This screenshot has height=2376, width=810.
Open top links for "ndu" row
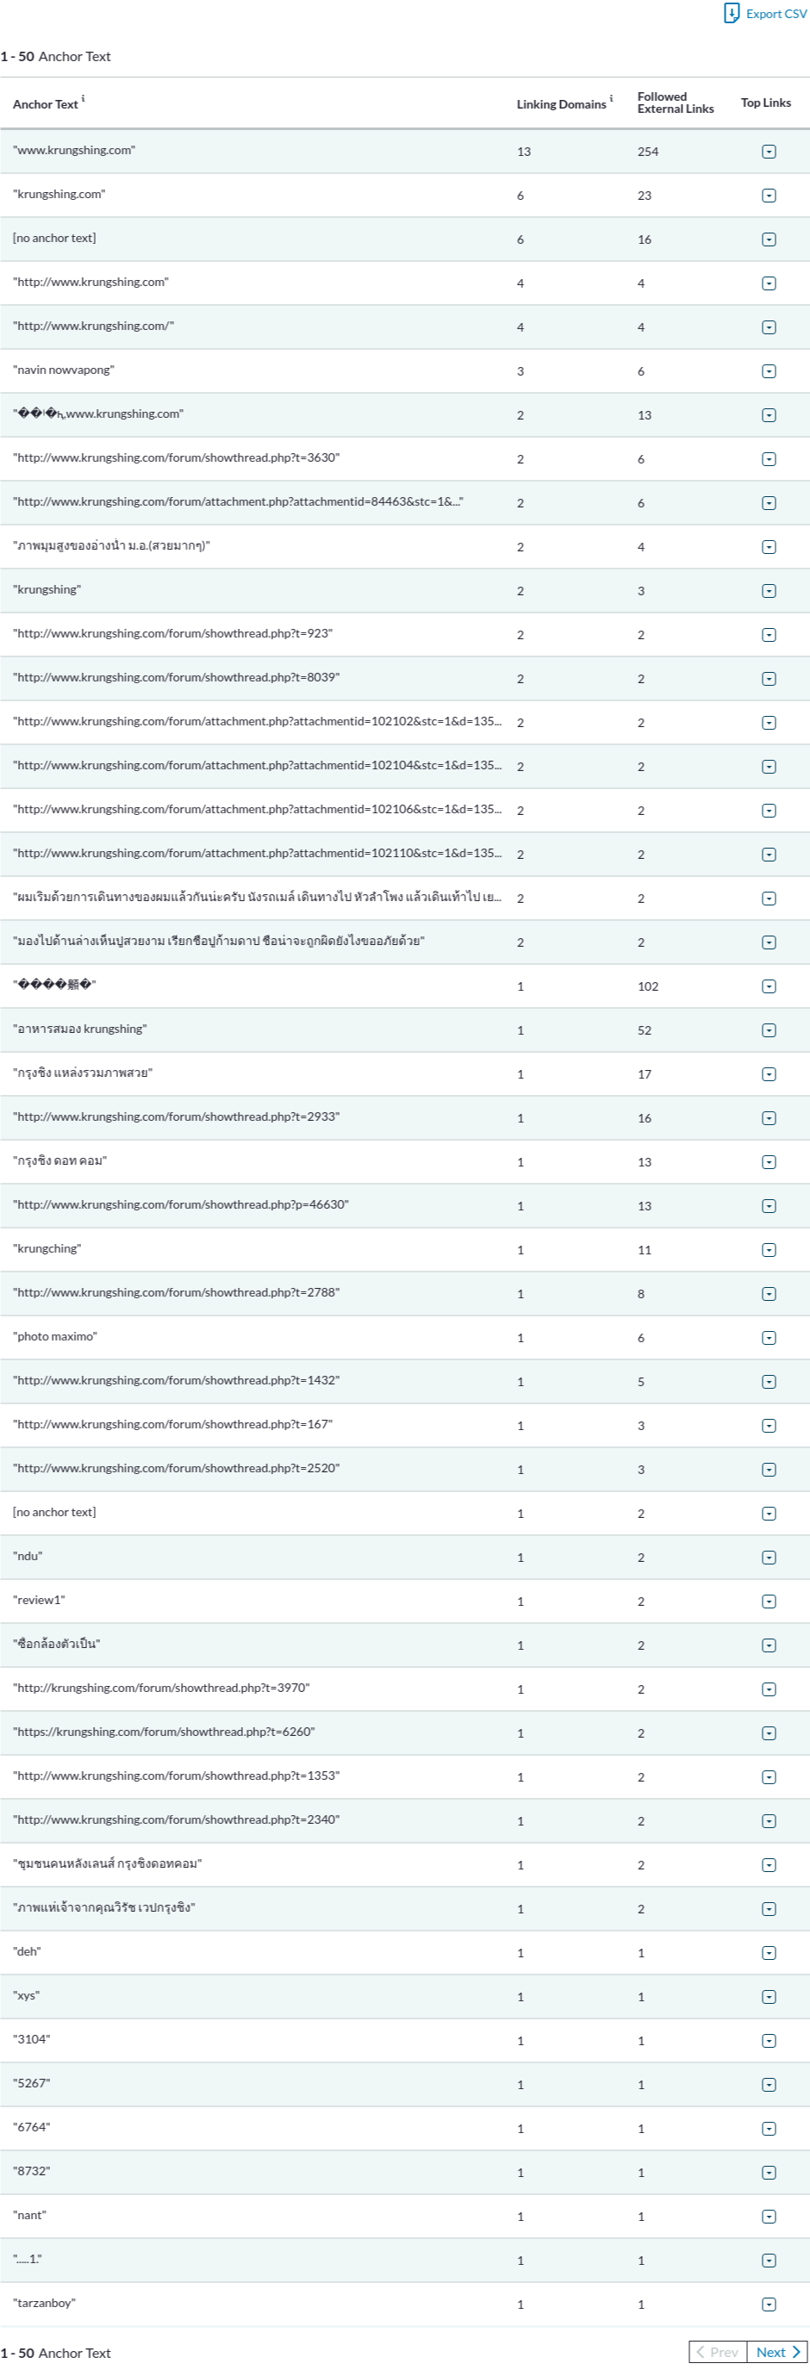(769, 1557)
